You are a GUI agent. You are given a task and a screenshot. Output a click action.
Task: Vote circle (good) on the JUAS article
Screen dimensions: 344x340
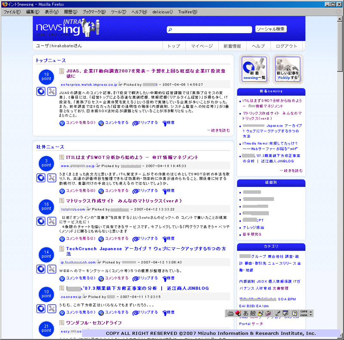tap(41, 91)
